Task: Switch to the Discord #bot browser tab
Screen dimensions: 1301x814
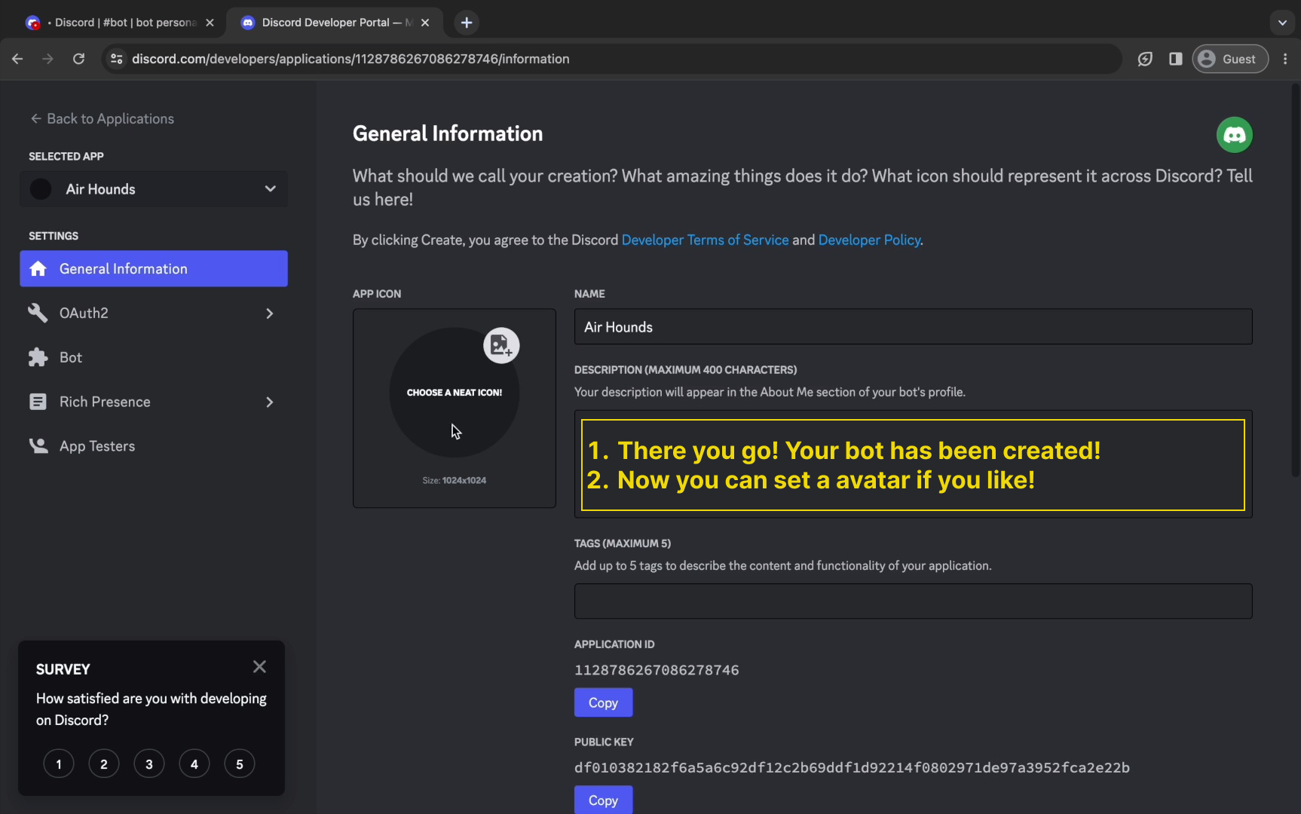Action: click(x=121, y=23)
